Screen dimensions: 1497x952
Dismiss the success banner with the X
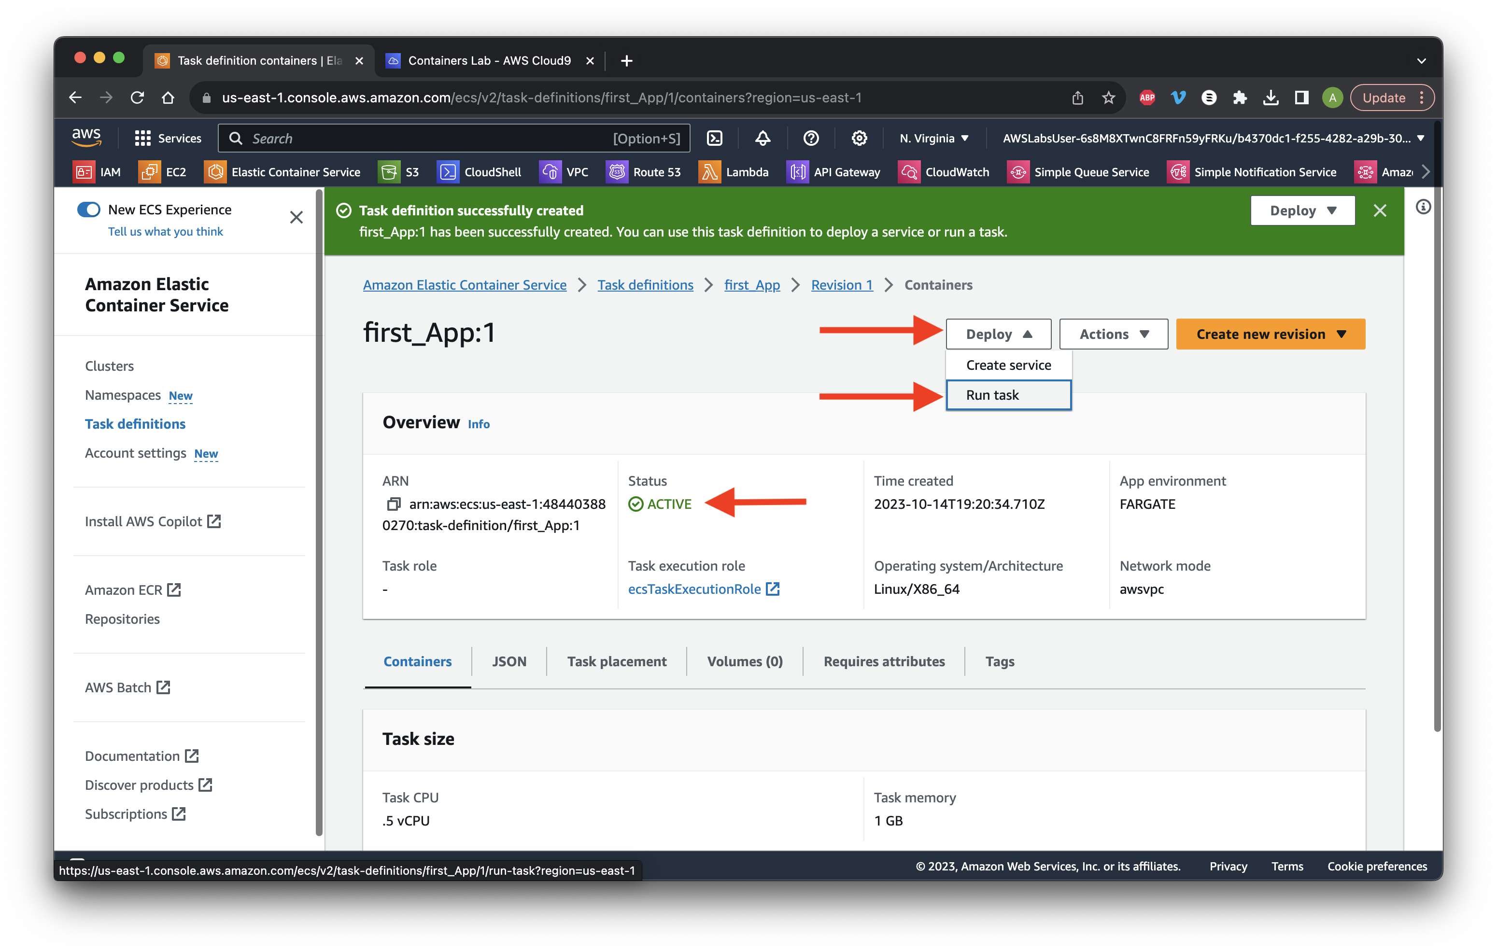click(1380, 210)
